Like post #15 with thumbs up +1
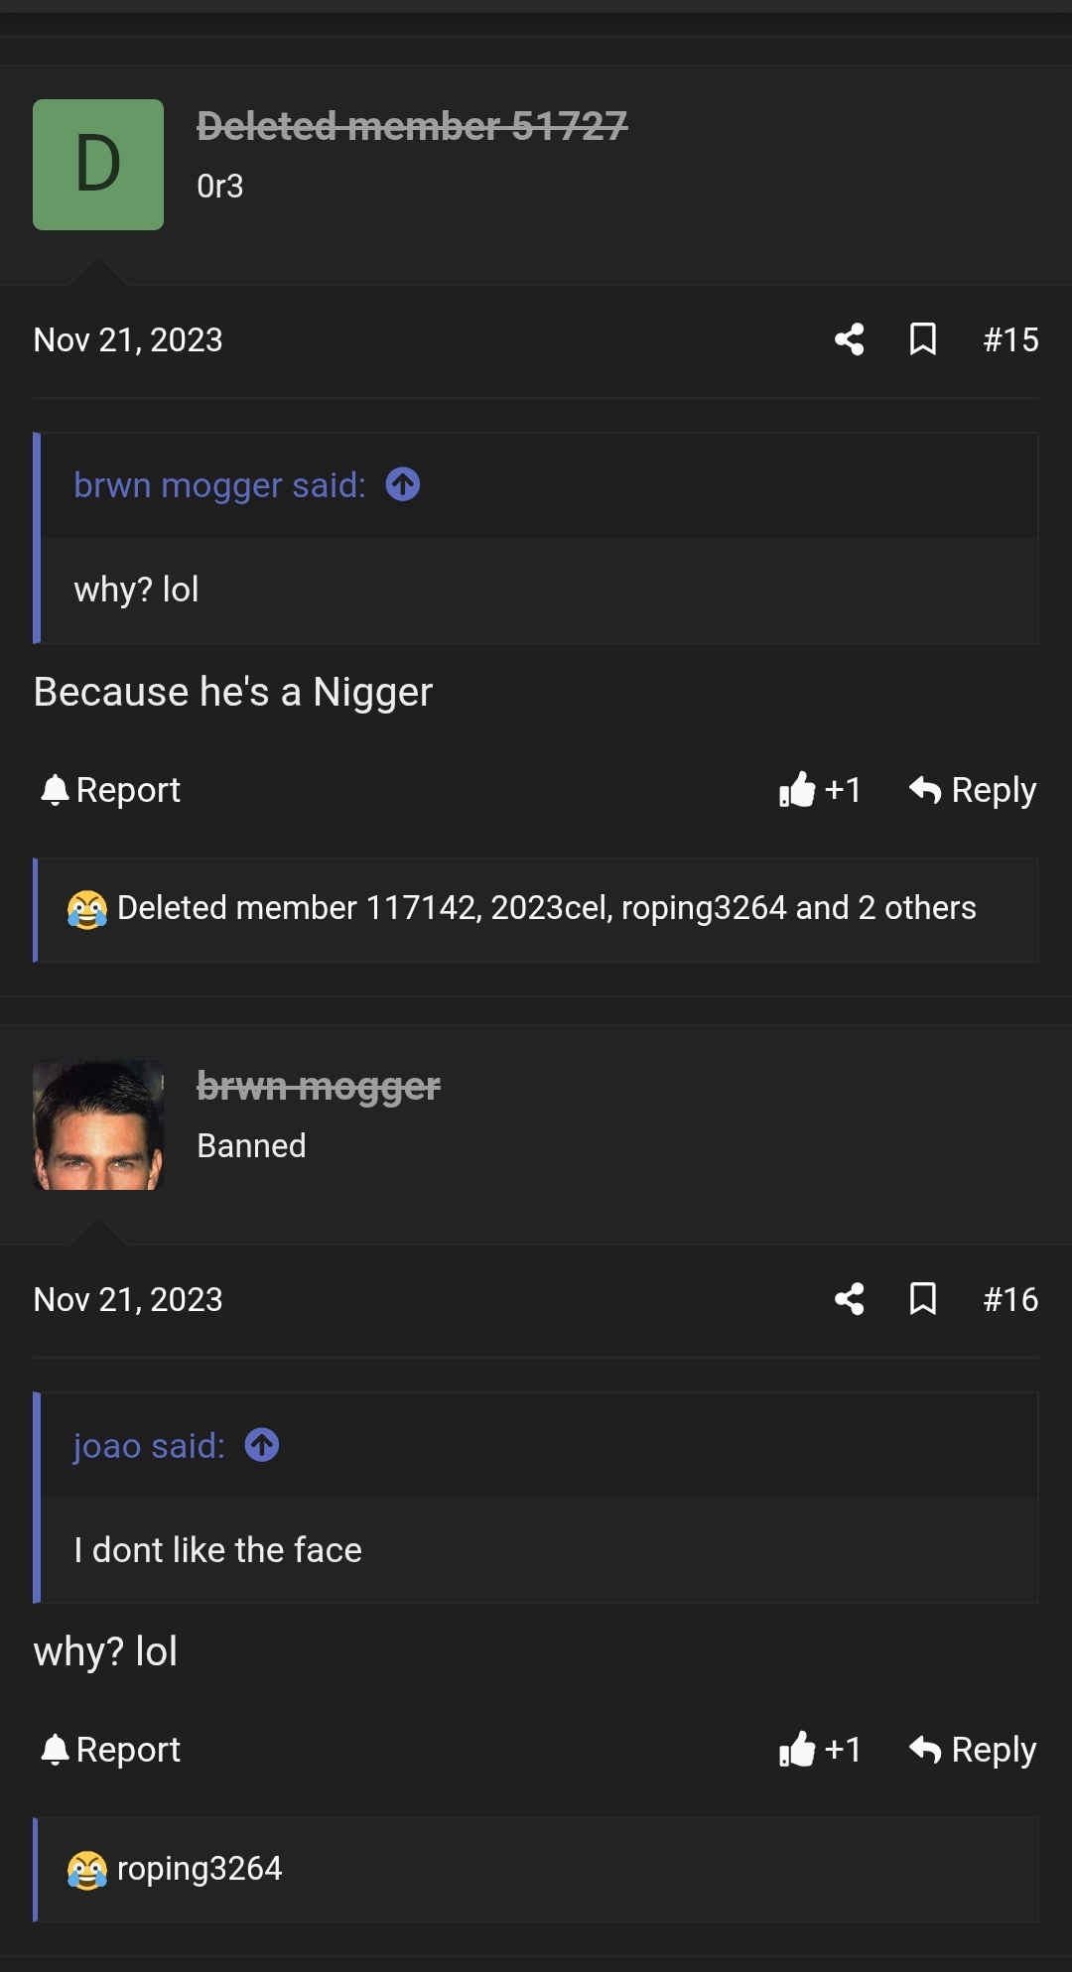Image resolution: width=1072 pixels, height=1972 pixels. (820, 790)
